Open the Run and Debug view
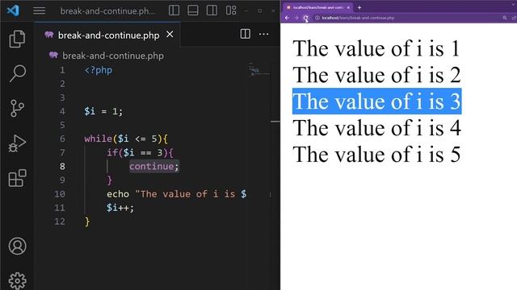Viewport: 517px width, 290px height. pyautogui.click(x=17, y=143)
